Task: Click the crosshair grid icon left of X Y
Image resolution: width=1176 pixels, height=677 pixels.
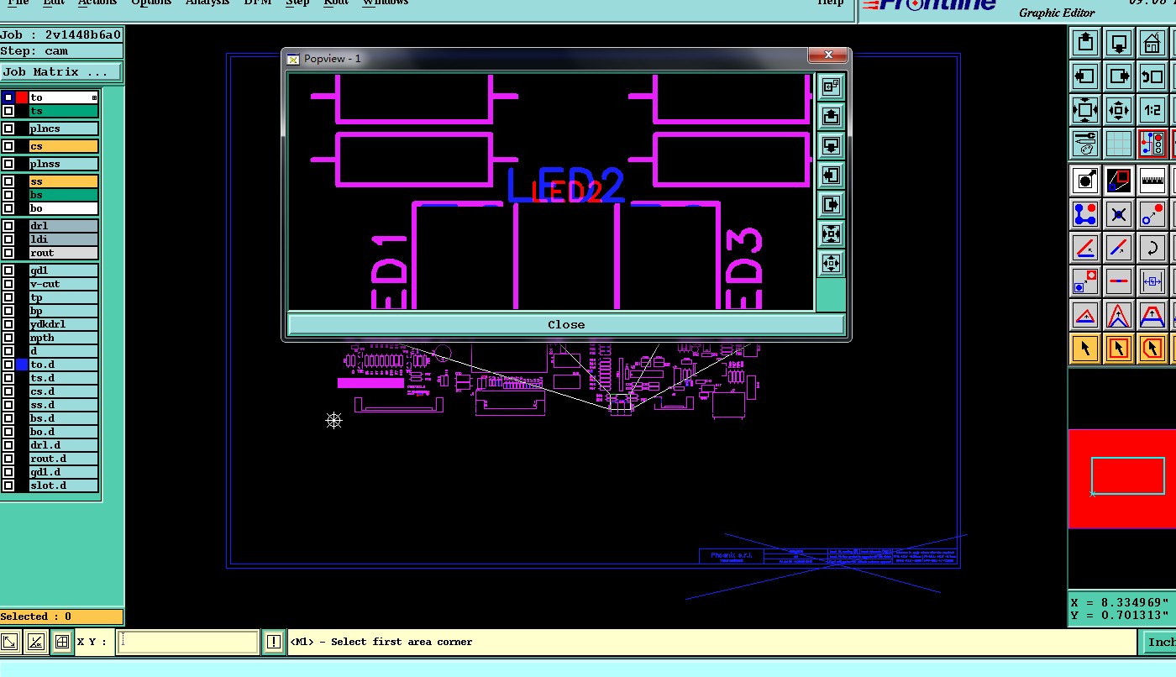Action: (61, 642)
